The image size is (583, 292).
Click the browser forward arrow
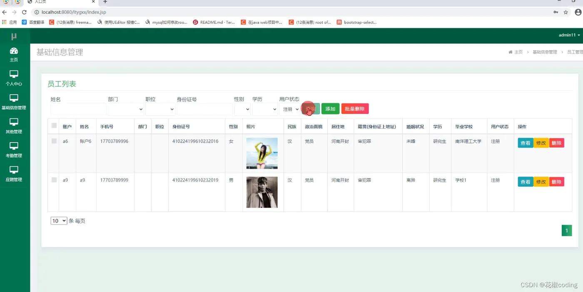pos(14,12)
